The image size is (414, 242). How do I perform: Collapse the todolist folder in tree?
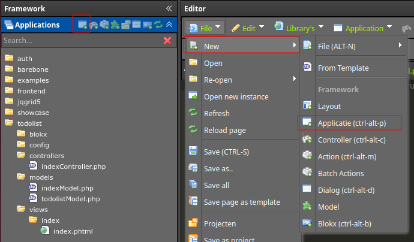point(9,123)
